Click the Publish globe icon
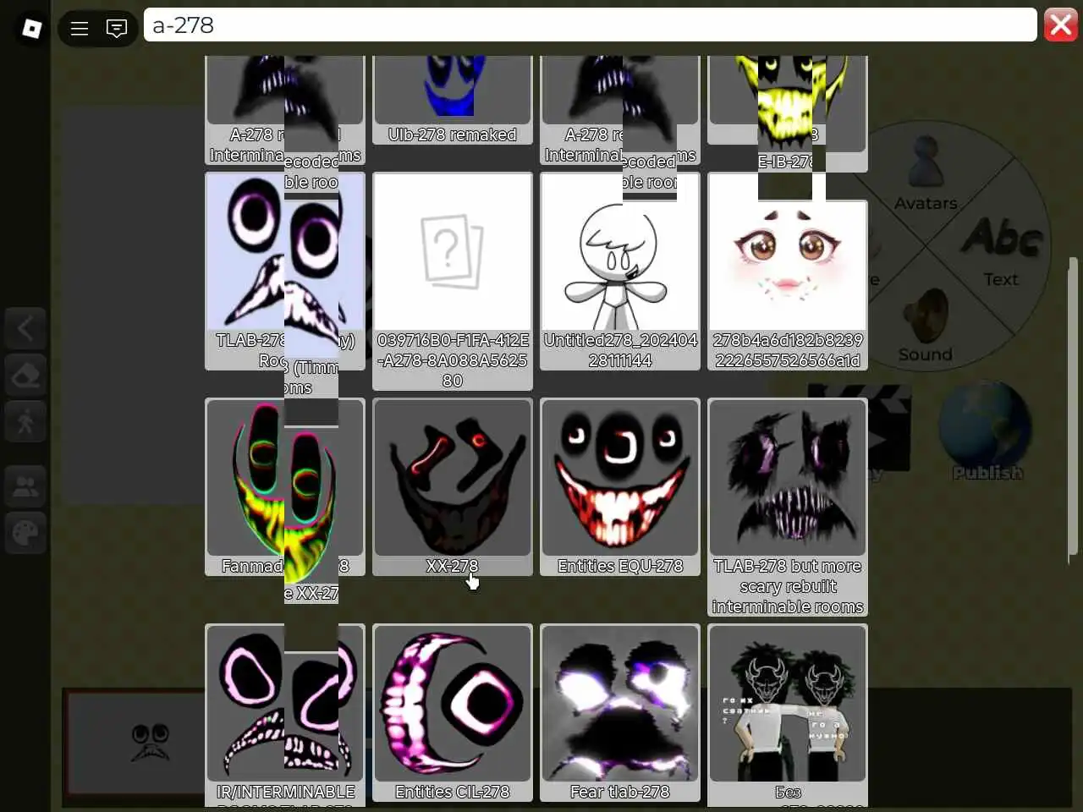The width and height of the screenshot is (1083, 812). click(x=987, y=431)
